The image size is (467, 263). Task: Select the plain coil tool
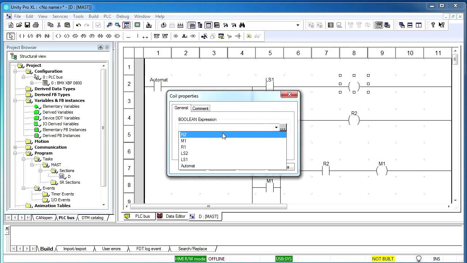pyautogui.click(x=58, y=36)
